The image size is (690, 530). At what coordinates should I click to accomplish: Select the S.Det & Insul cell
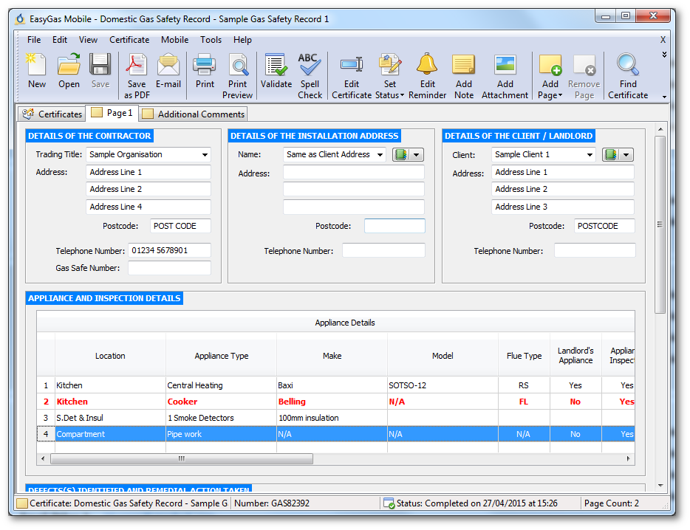[x=110, y=418]
